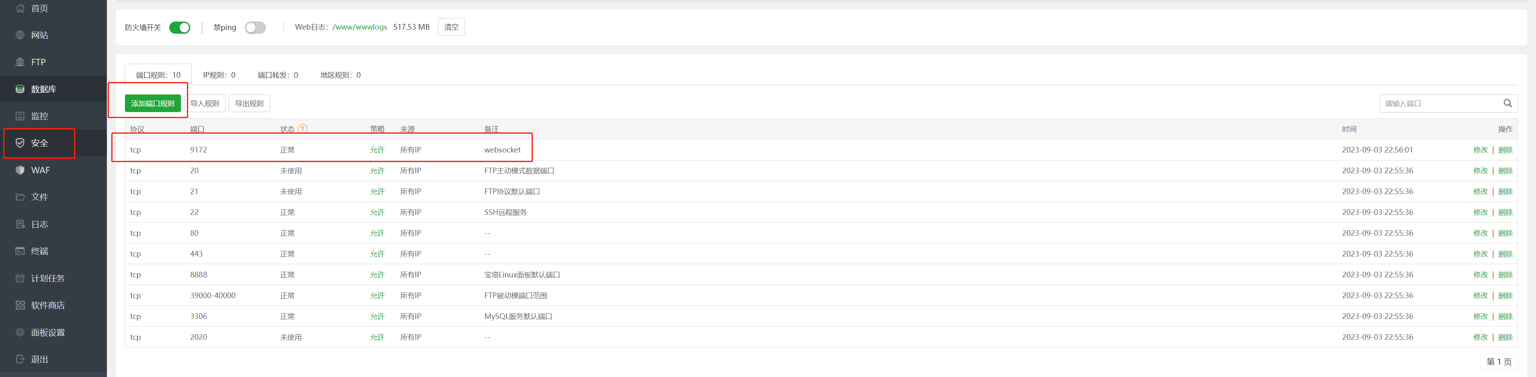Image resolution: width=1536 pixels, height=377 pixels.
Task: Click the 清空 log button
Action: coord(452,28)
